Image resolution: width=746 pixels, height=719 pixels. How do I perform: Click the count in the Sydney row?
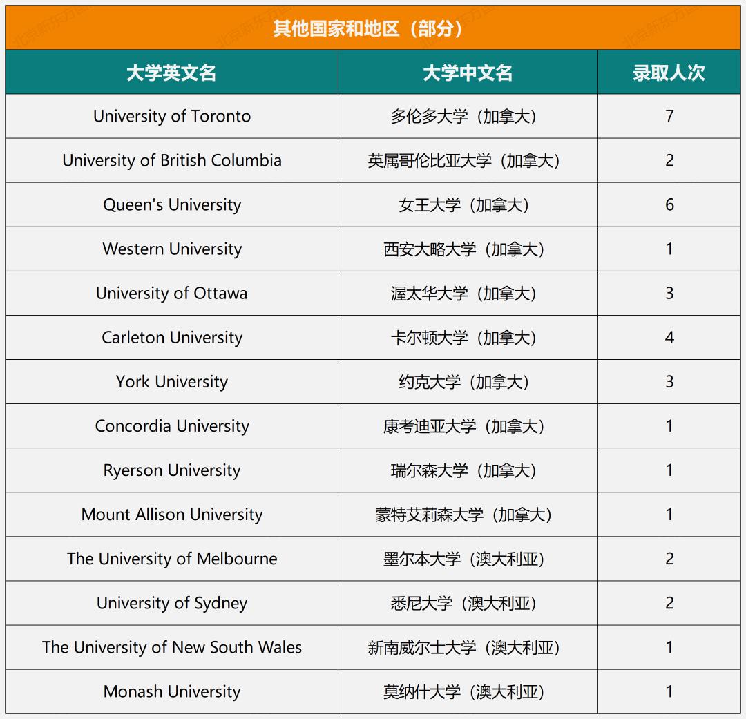coord(669,603)
